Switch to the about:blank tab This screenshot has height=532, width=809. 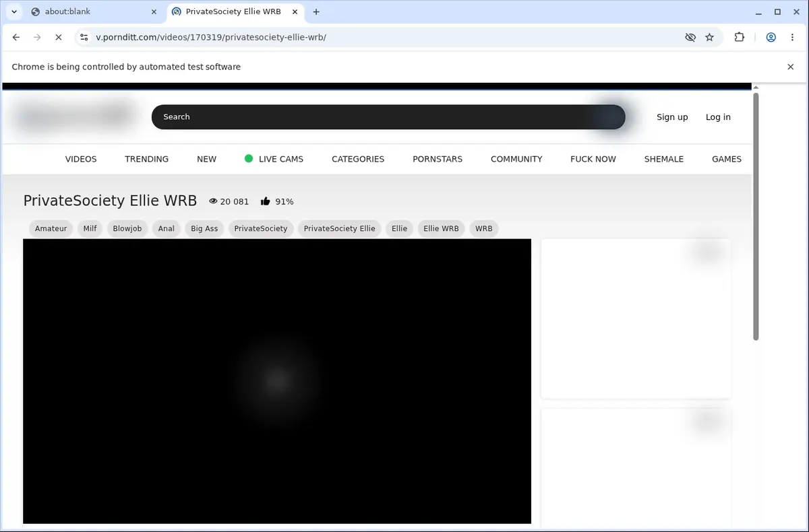[x=93, y=11]
